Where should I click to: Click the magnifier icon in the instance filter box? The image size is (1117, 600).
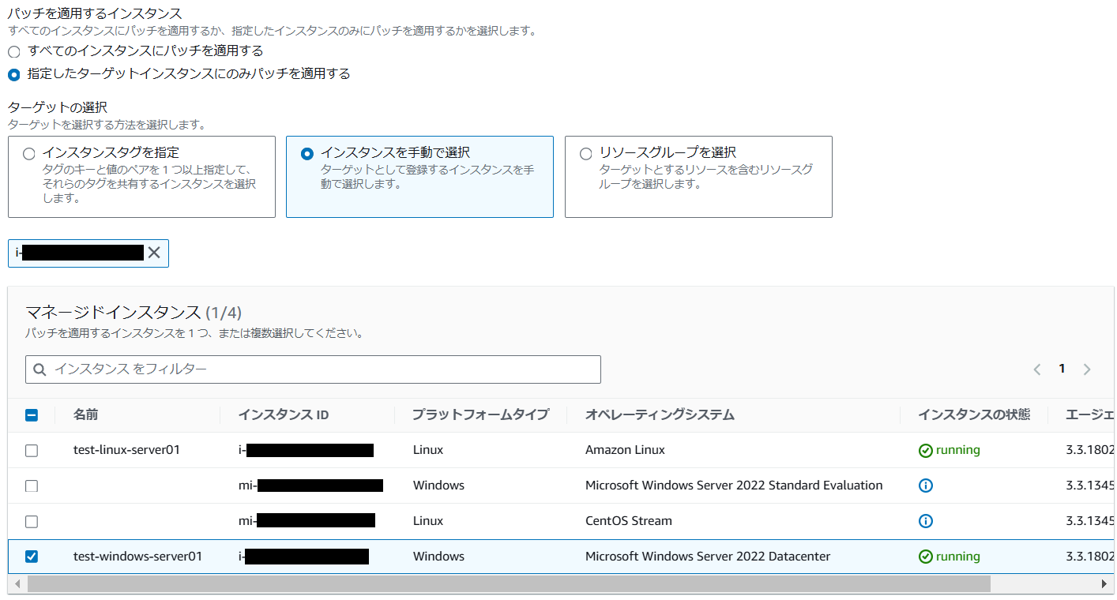[39, 369]
